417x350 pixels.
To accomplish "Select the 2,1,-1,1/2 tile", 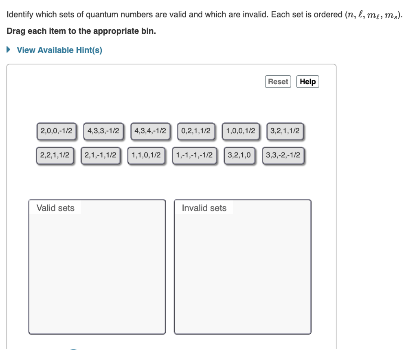I will click(x=101, y=155).
